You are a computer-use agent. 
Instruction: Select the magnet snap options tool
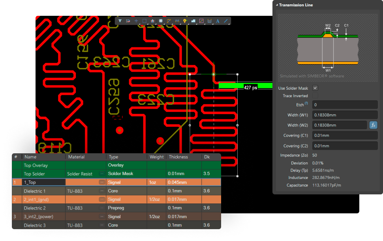pyautogui.click(x=128, y=21)
